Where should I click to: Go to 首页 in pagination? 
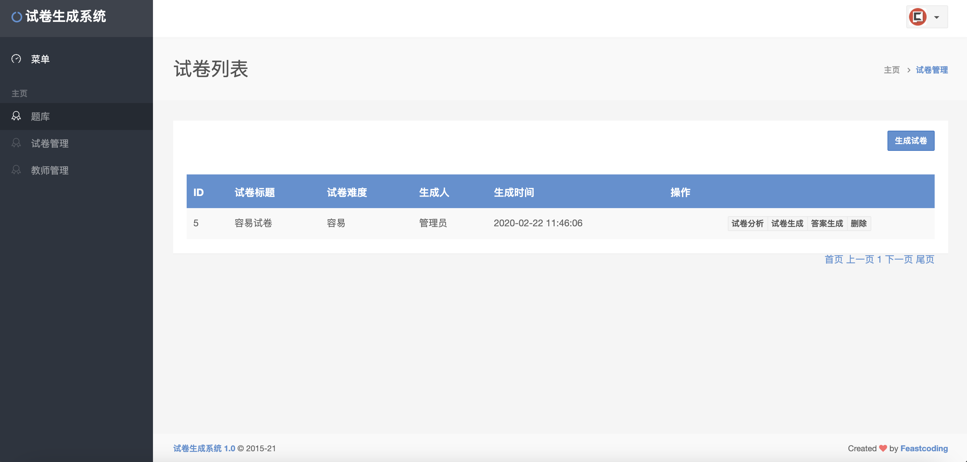pyautogui.click(x=834, y=259)
